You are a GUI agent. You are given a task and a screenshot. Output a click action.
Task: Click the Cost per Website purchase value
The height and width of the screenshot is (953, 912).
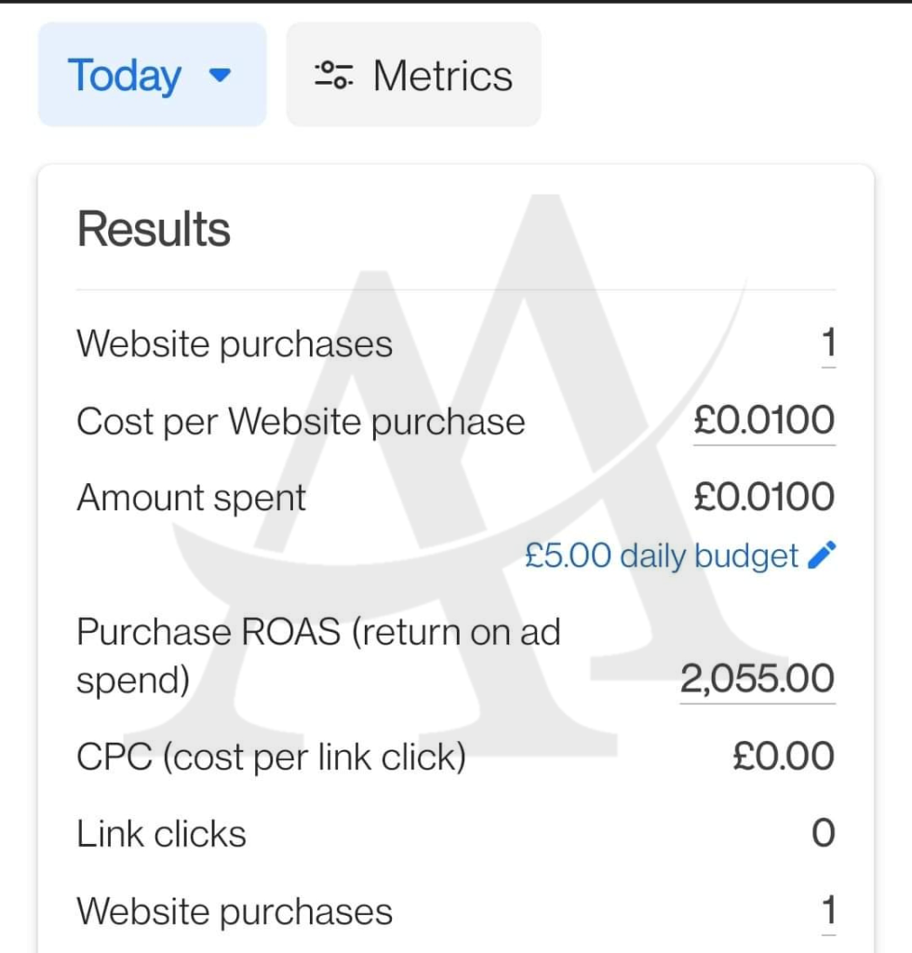click(764, 420)
